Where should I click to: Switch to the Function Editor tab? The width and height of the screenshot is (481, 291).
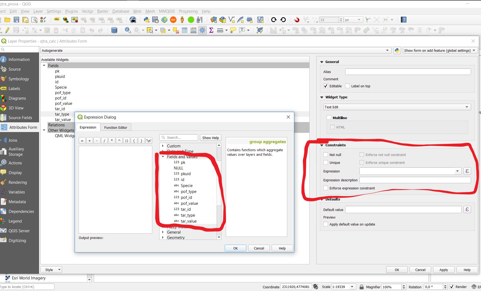(116, 127)
